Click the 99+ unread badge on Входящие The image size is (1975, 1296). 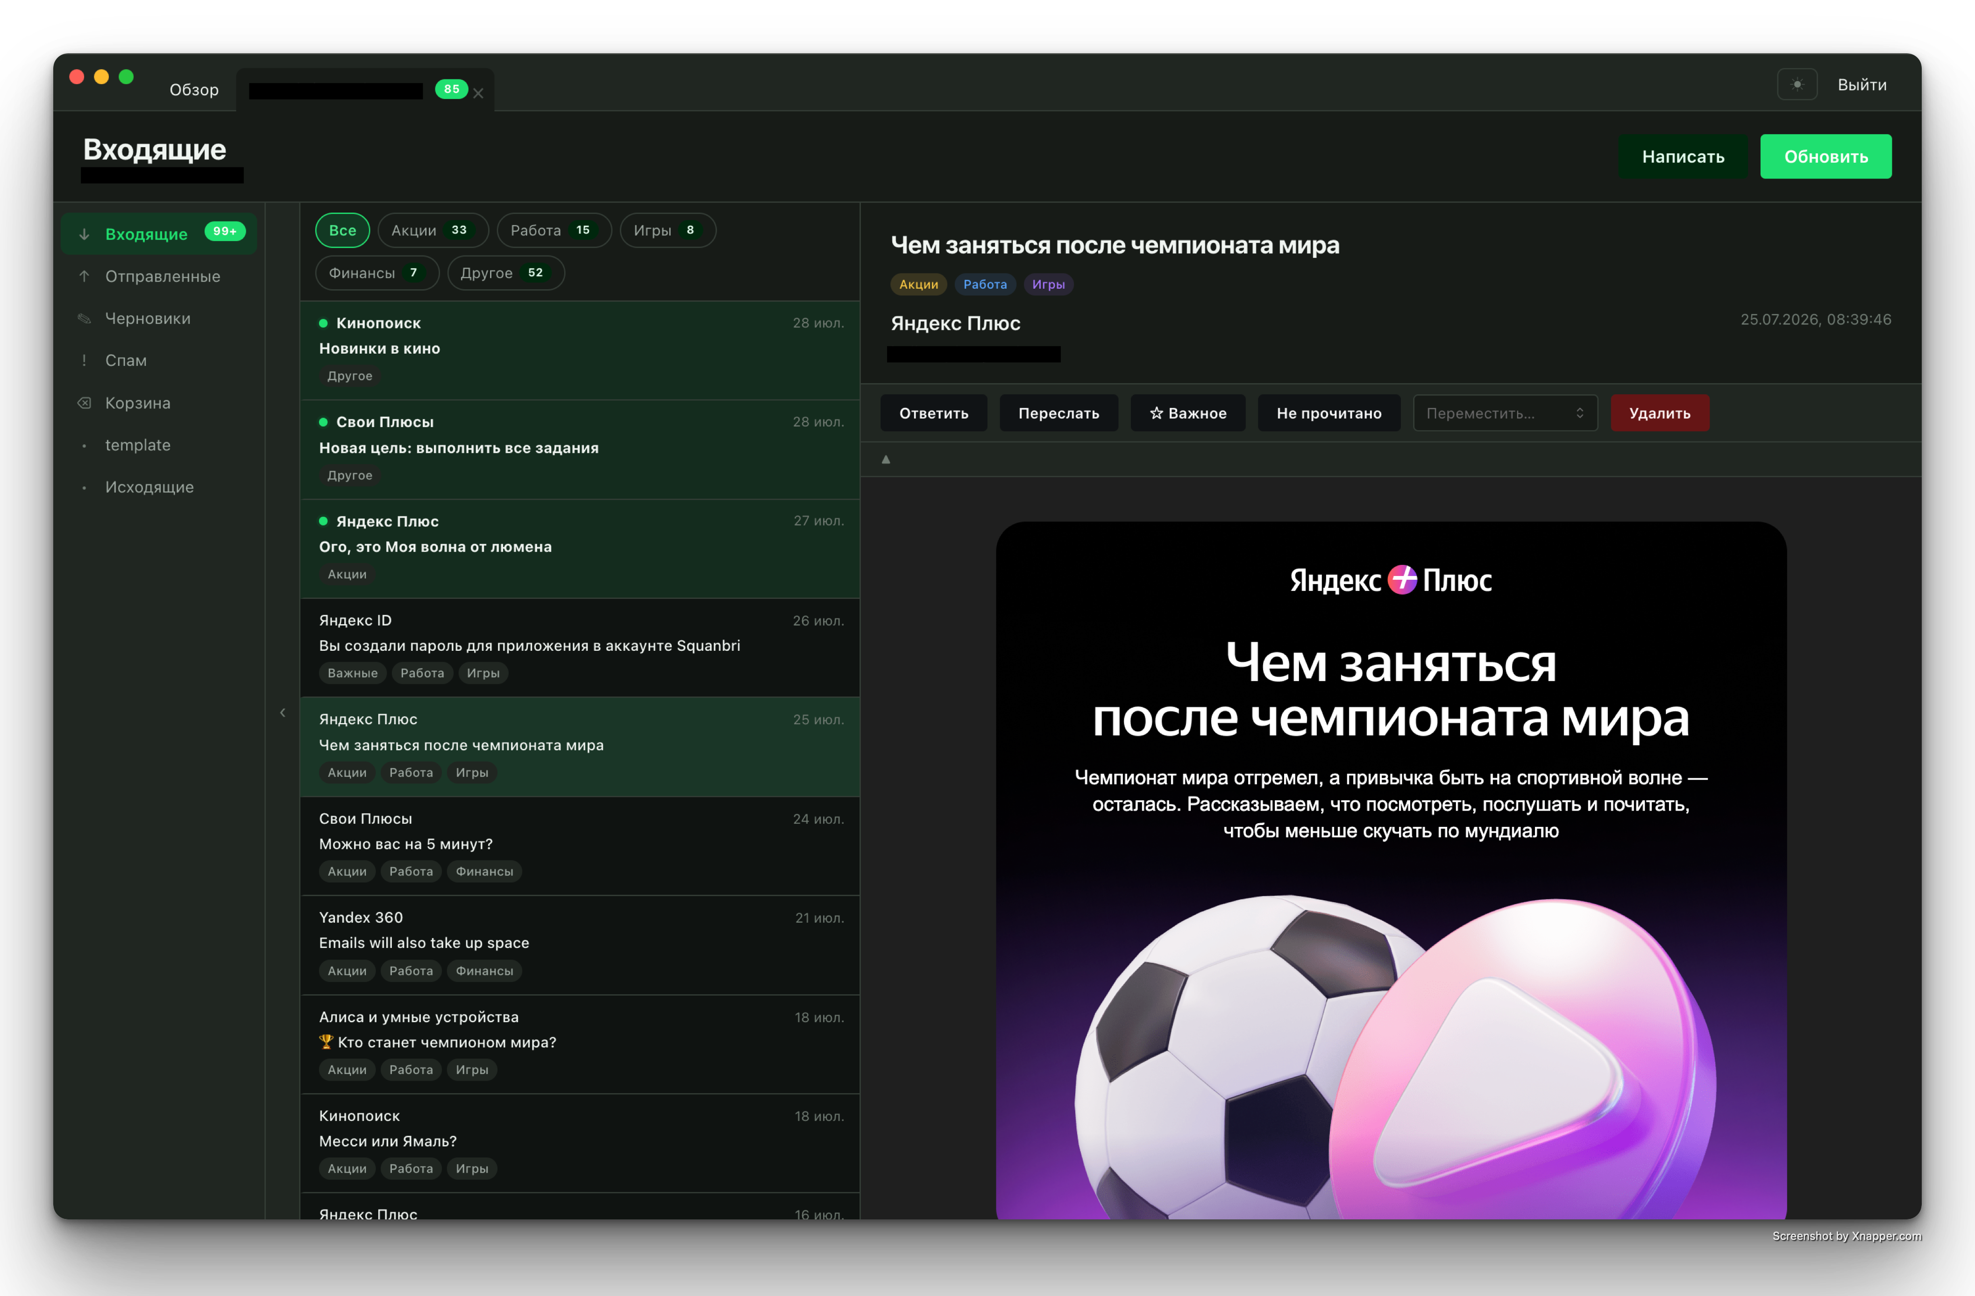225,231
